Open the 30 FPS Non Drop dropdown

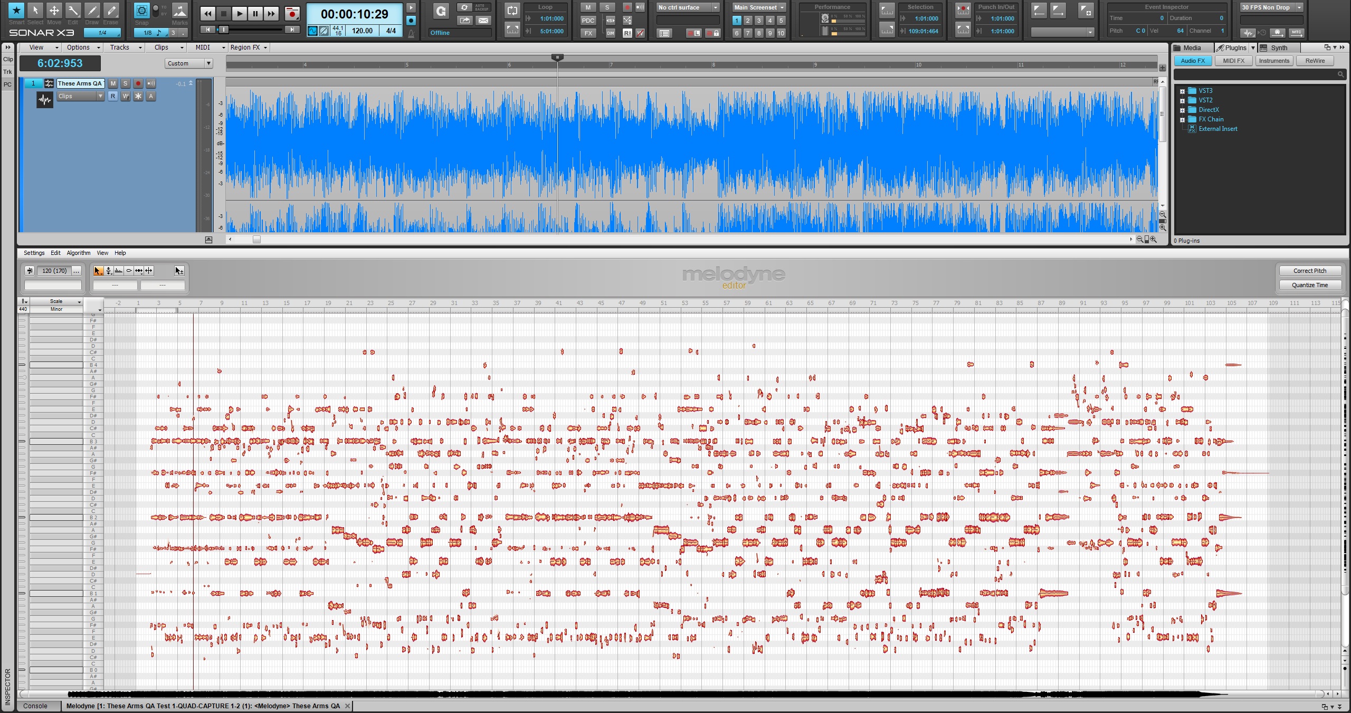(1271, 7)
